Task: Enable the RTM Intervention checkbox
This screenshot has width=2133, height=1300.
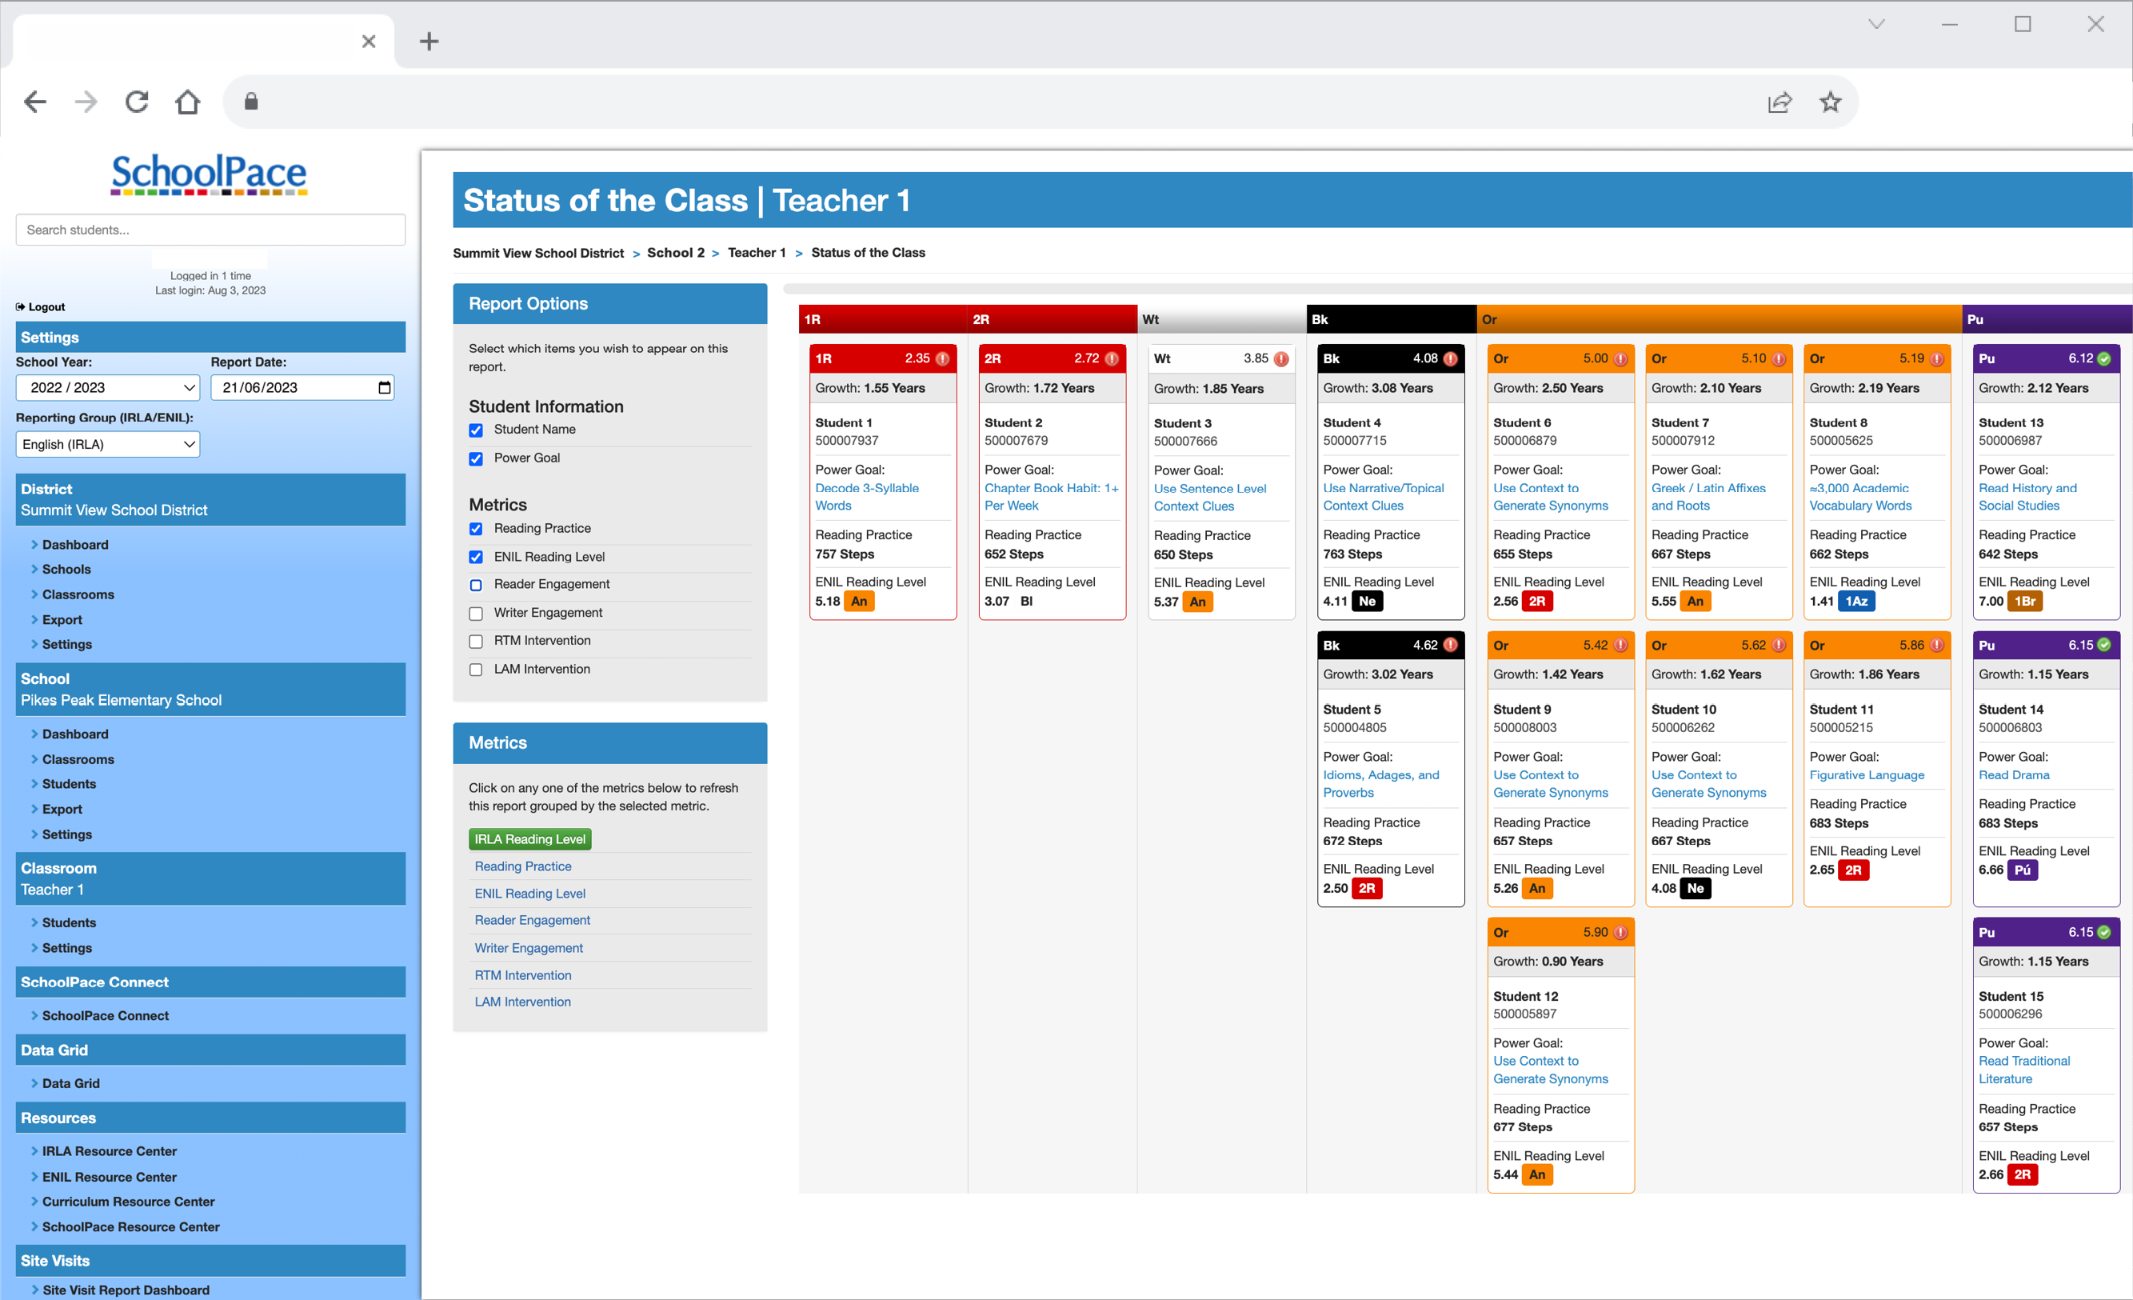Action: pos(477,642)
